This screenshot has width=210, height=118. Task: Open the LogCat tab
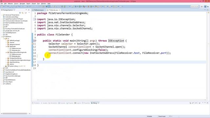point(78,103)
